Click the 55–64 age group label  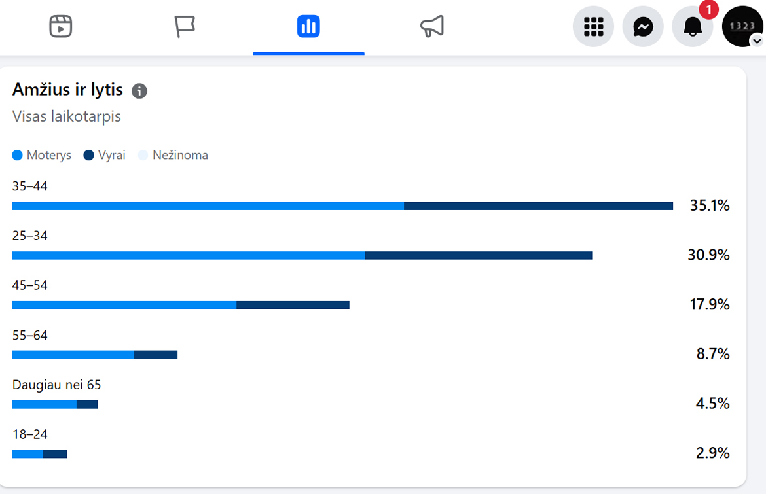pyautogui.click(x=30, y=335)
